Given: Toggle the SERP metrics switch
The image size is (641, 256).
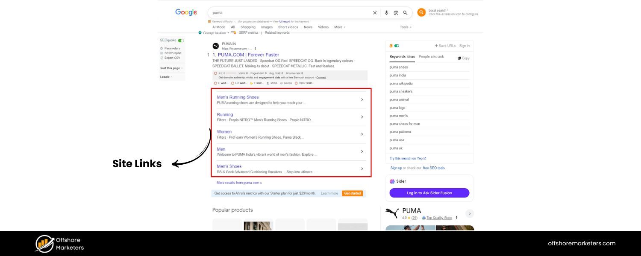Looking at the screenshot, I should 234,33.
